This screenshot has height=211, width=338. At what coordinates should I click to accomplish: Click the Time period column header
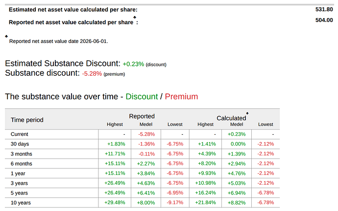tap(27, 120)
